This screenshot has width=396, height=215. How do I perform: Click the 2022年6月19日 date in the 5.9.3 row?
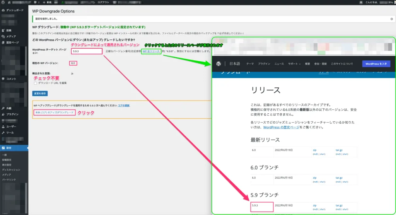pyautogui.click(x=283, y=205)
